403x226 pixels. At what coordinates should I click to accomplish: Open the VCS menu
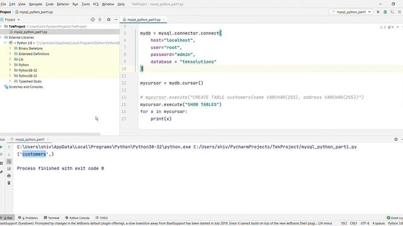click(96, 4)
